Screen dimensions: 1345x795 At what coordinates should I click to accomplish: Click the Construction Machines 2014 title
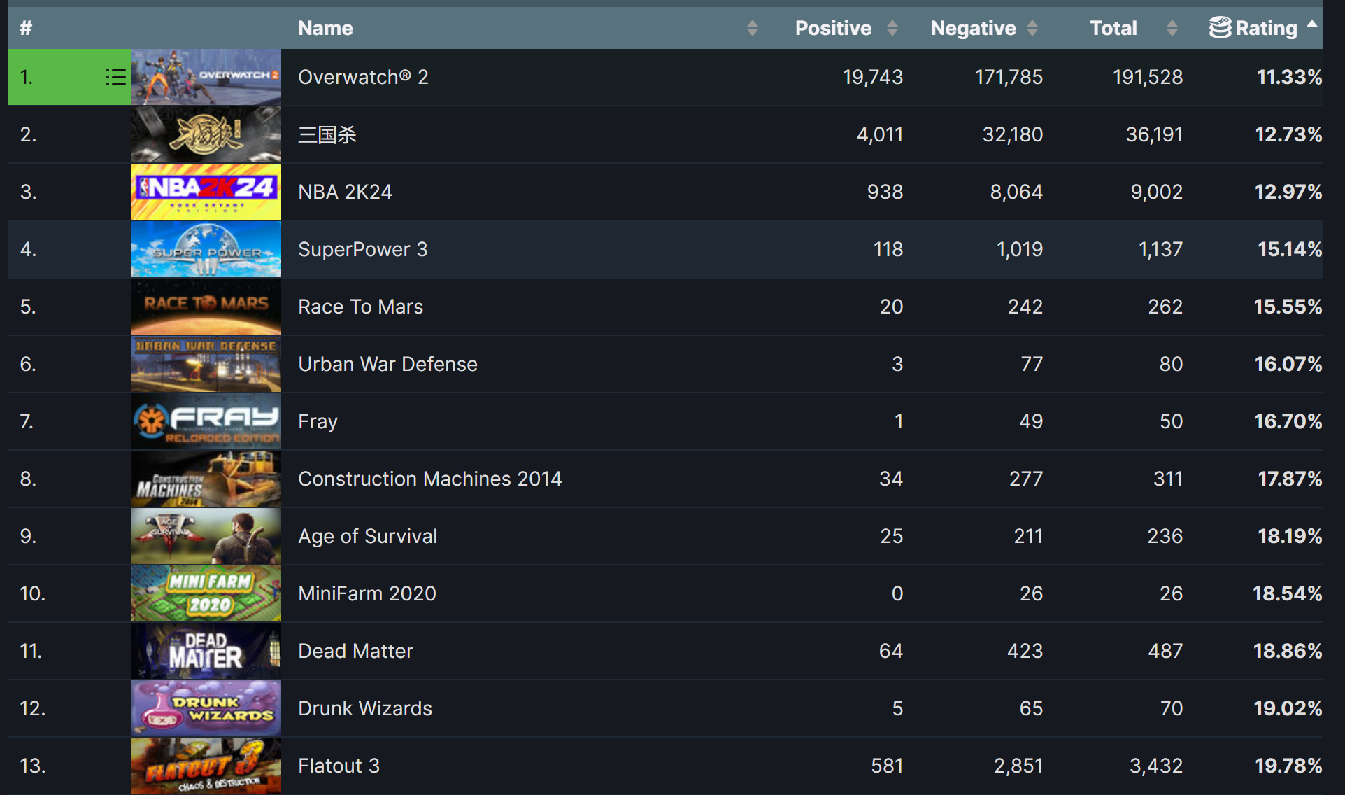tap(429, 479)
